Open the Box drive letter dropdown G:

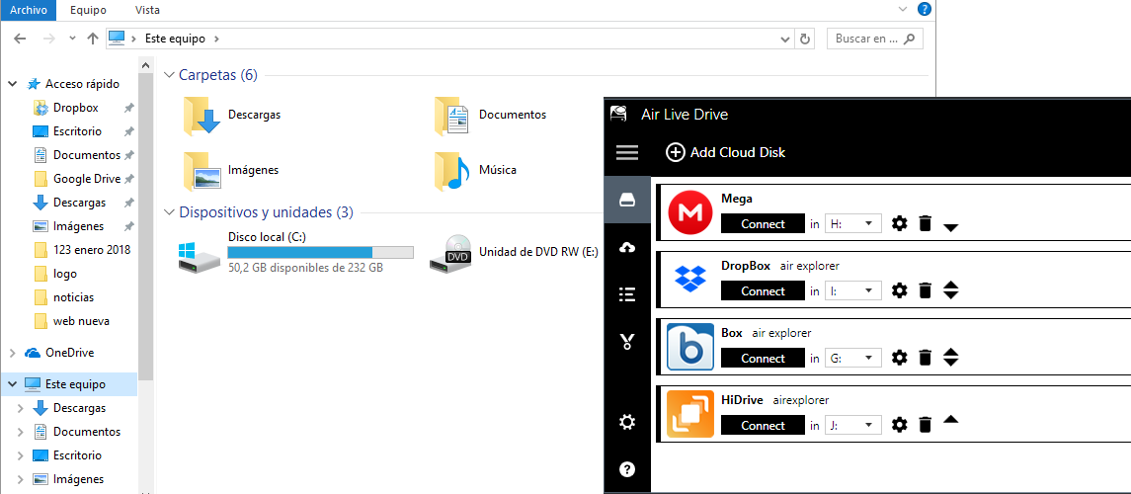click(853, 358)
